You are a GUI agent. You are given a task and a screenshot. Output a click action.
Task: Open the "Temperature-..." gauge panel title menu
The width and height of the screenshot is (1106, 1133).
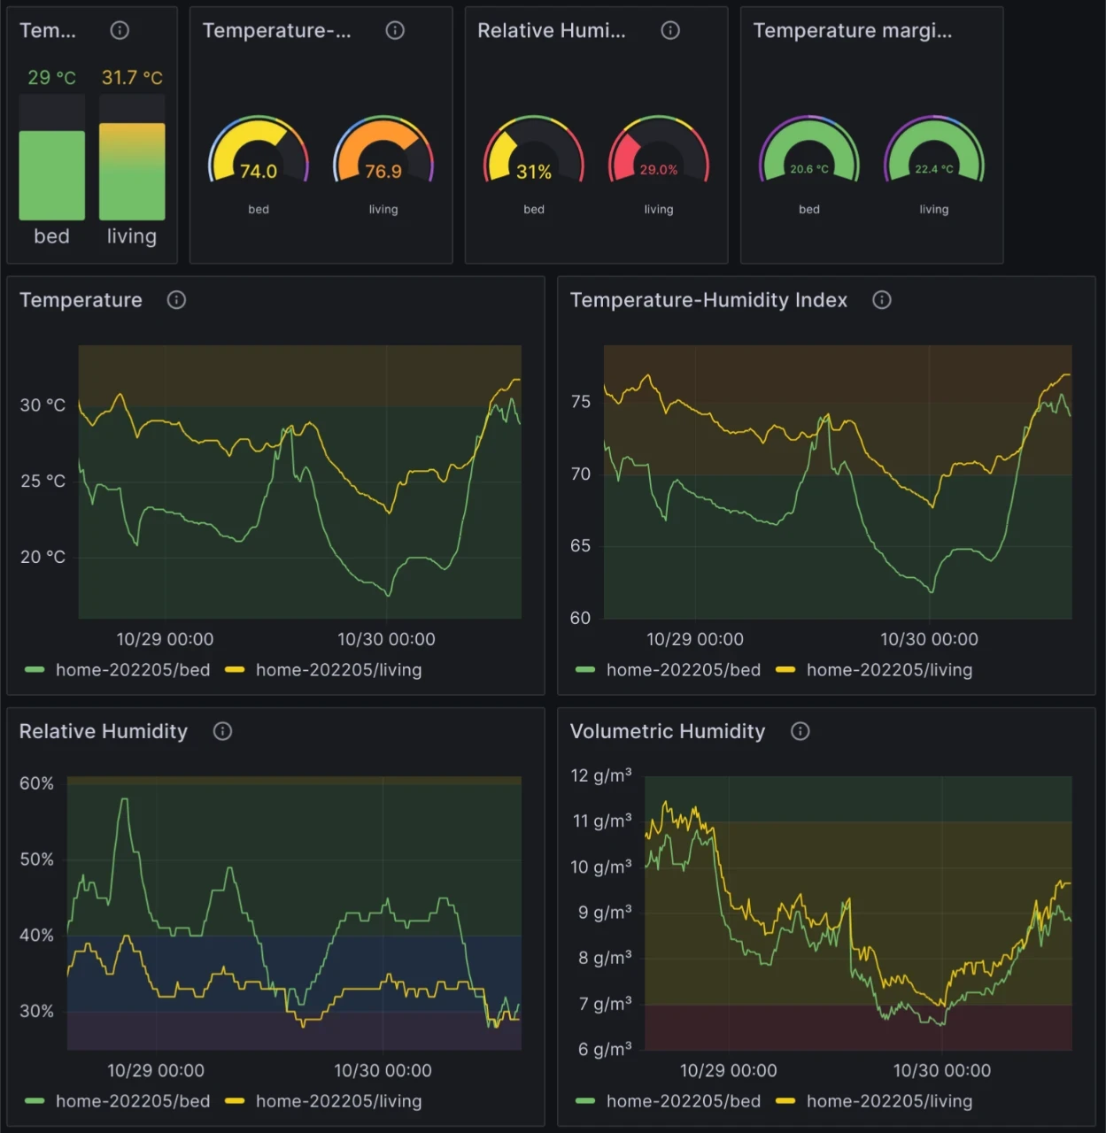277,30
